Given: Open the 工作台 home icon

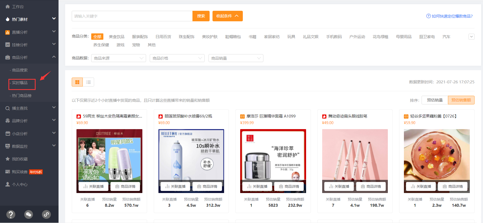Looking at the screenshot, I should pos(8,7).
